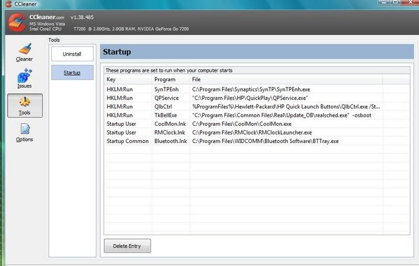Click the CCleaner logo in header
This screenshot has width=419, height=266.
coord(17,23)
